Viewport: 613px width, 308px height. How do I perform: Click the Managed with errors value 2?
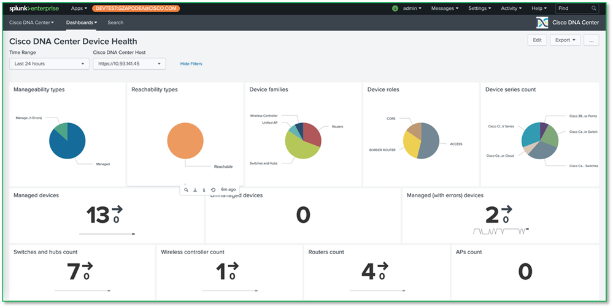click(492, 215)
